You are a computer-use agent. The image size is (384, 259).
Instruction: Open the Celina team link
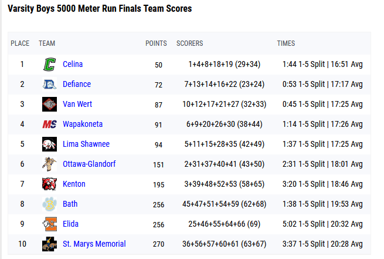pos(73,65)
